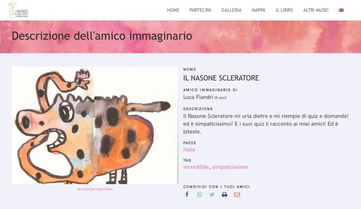Open the GALLERIA page
This screenshot has width=361, height=209.
(x=231, y=10)
